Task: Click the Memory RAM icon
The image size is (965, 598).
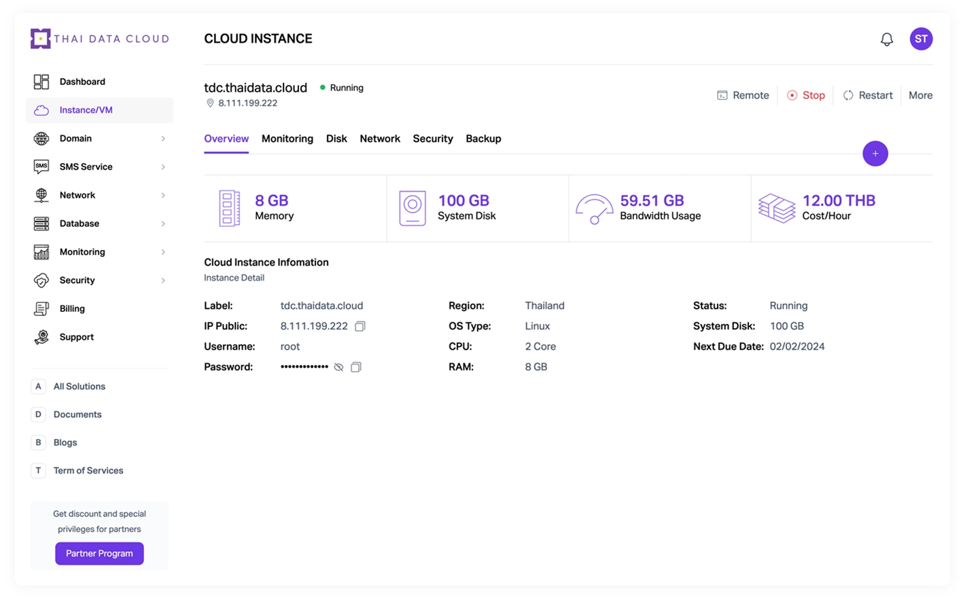Action: (230, 208)
